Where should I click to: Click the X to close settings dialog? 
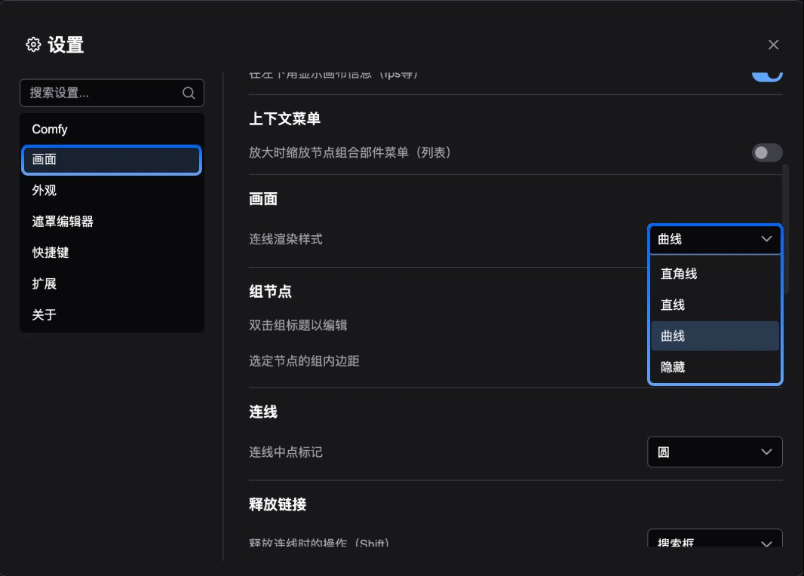pyautogui.click(x=773, y=44)
